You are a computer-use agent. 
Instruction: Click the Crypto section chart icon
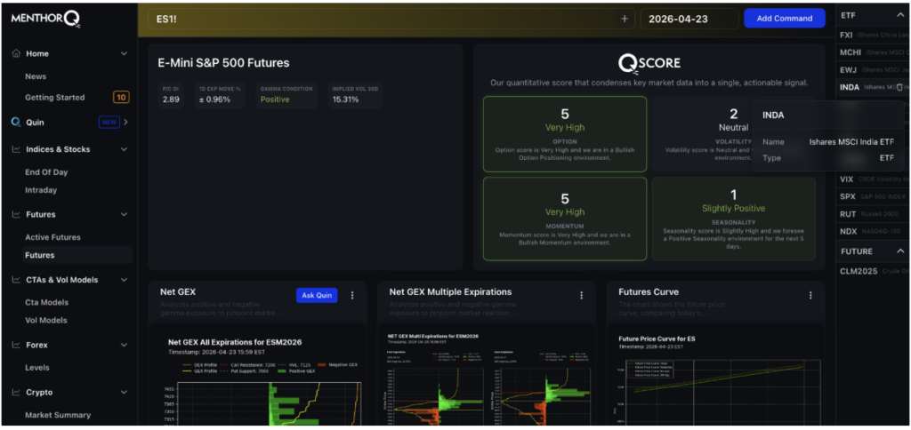tap(16, 393)
